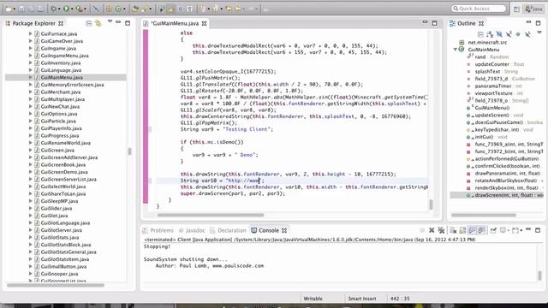Click the Console vertical scrollbar thumb
548x308 pixels.
point(539,275)
